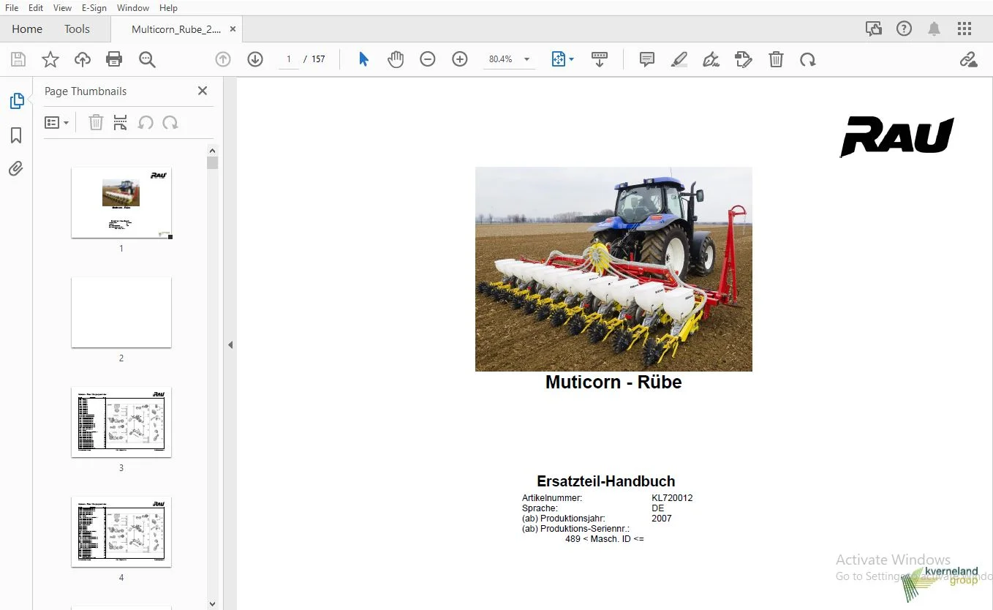Select the Multicorn_Rube document tab
The width and height of the screenshot is (993, 610).
175,29
